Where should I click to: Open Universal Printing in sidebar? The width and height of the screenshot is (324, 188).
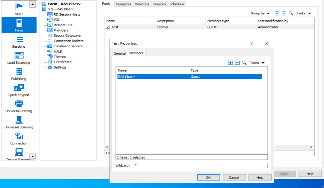pyautogui.click(x=19, y=106)
